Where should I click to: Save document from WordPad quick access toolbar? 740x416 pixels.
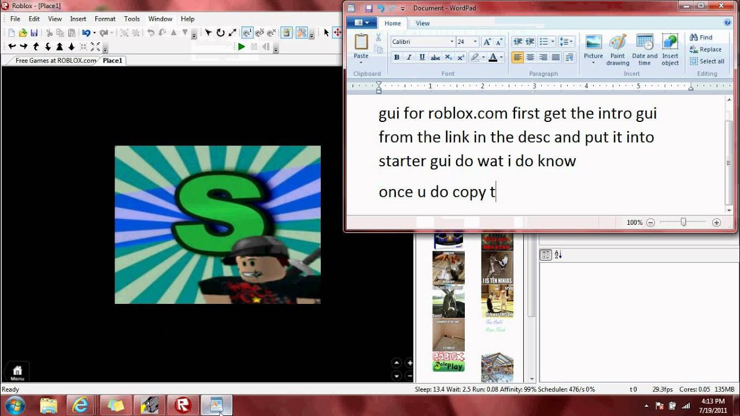(x=369, y=9)
